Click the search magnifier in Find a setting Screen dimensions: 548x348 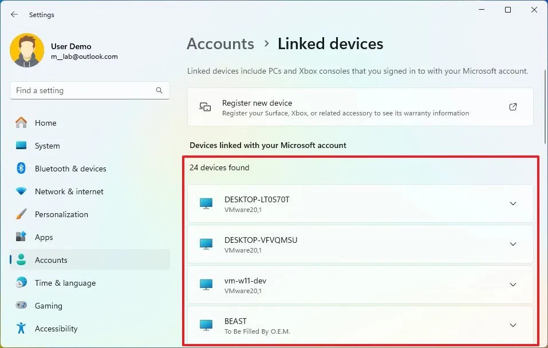pyautogui.click(x=159, y=90)
